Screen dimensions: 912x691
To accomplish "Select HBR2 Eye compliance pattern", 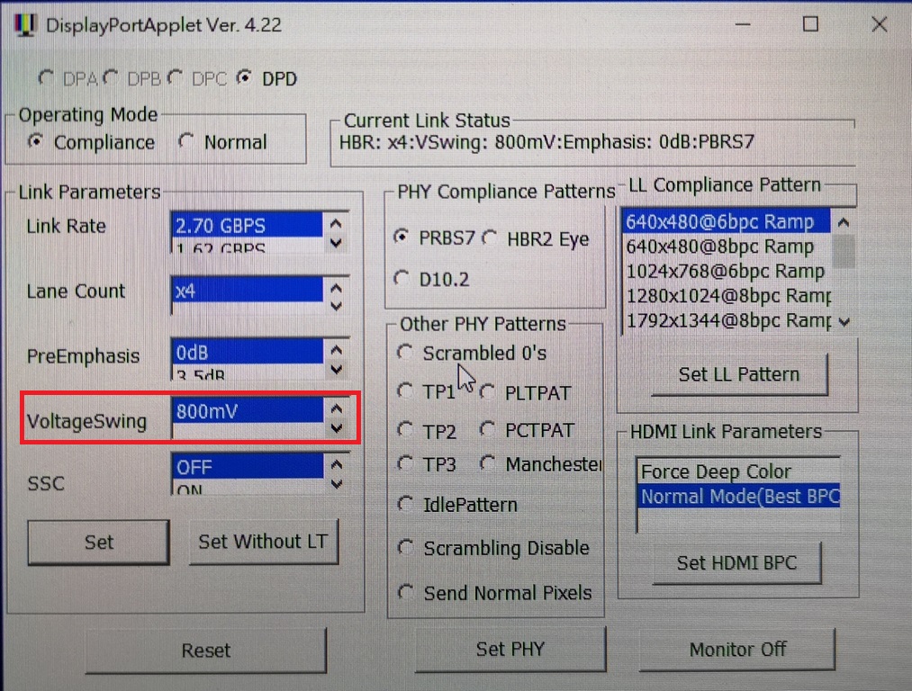I will click(x=490, y=238).
